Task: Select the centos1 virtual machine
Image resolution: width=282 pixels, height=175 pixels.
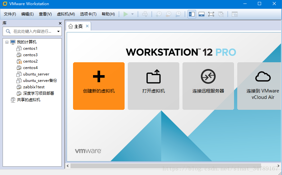Action: pos(30,48)
